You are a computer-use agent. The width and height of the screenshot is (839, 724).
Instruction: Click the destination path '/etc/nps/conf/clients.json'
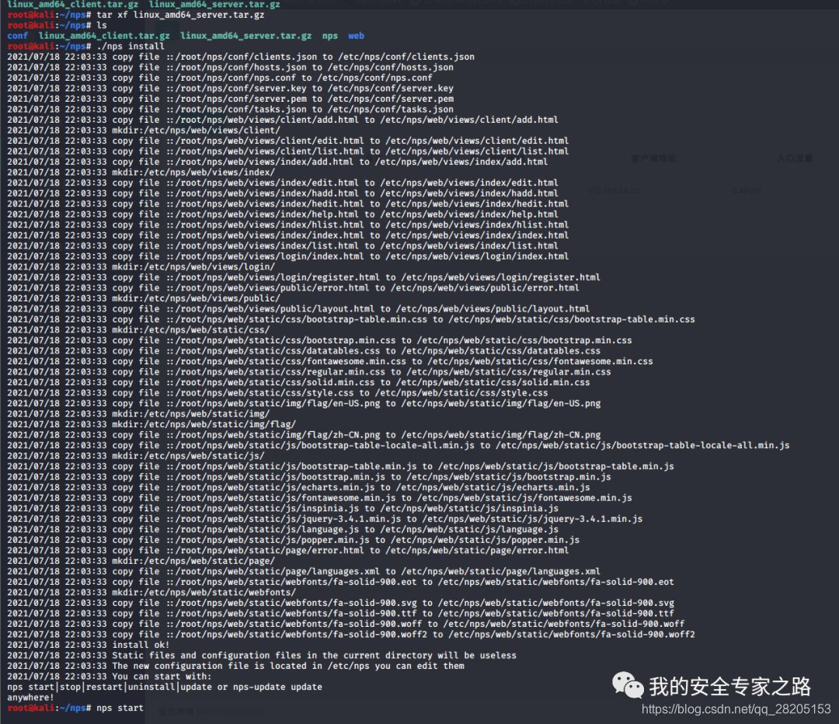point(406,57)
